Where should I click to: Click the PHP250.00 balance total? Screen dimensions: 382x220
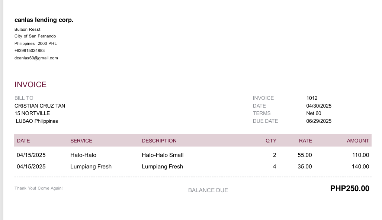[350, 188]
